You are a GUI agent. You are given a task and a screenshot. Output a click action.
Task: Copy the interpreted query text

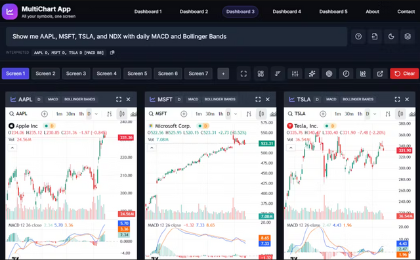tap(112, 53)
